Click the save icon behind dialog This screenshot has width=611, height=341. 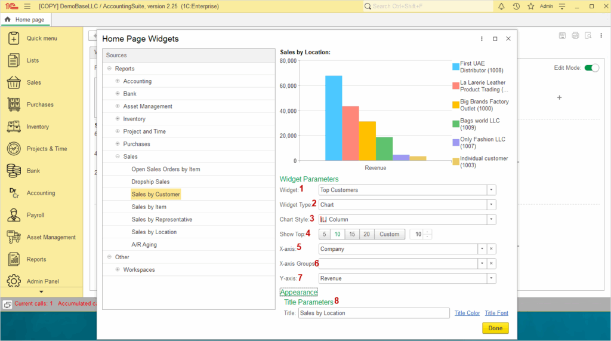[x=562, y=35]
